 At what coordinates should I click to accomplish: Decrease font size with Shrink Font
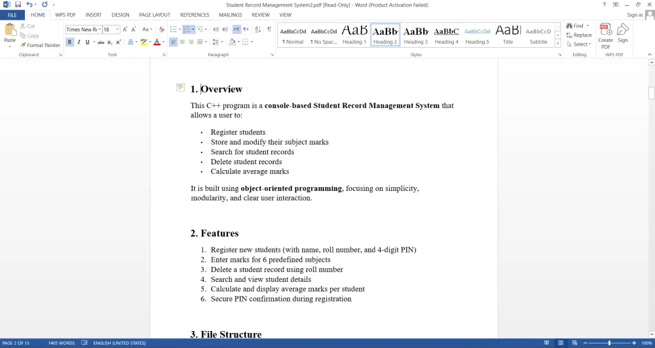point(133,29)
